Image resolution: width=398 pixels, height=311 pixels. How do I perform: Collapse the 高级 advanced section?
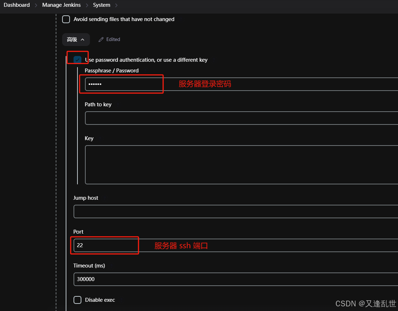(x=76, y=40)
